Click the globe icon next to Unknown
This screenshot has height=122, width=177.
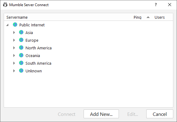click(21, 71)
